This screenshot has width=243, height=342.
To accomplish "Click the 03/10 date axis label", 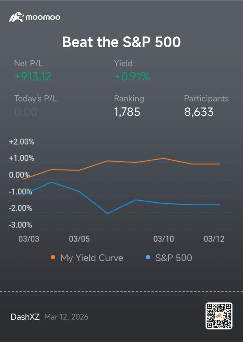I will click(x=164, y=239).
